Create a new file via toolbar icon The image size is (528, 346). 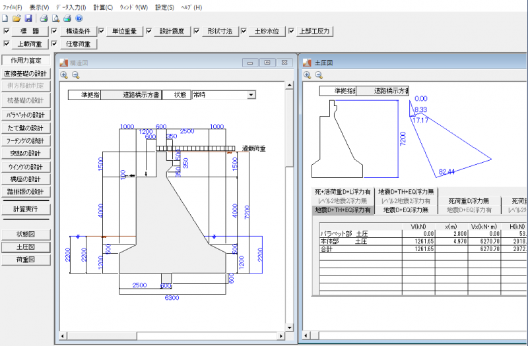click(5, 18)
